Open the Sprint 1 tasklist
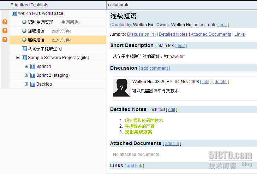The image size is (257, 174). tap(44, 66)
